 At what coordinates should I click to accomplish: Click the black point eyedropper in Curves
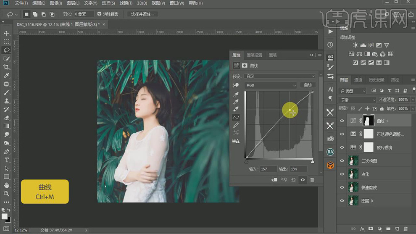tap(236, 95)
